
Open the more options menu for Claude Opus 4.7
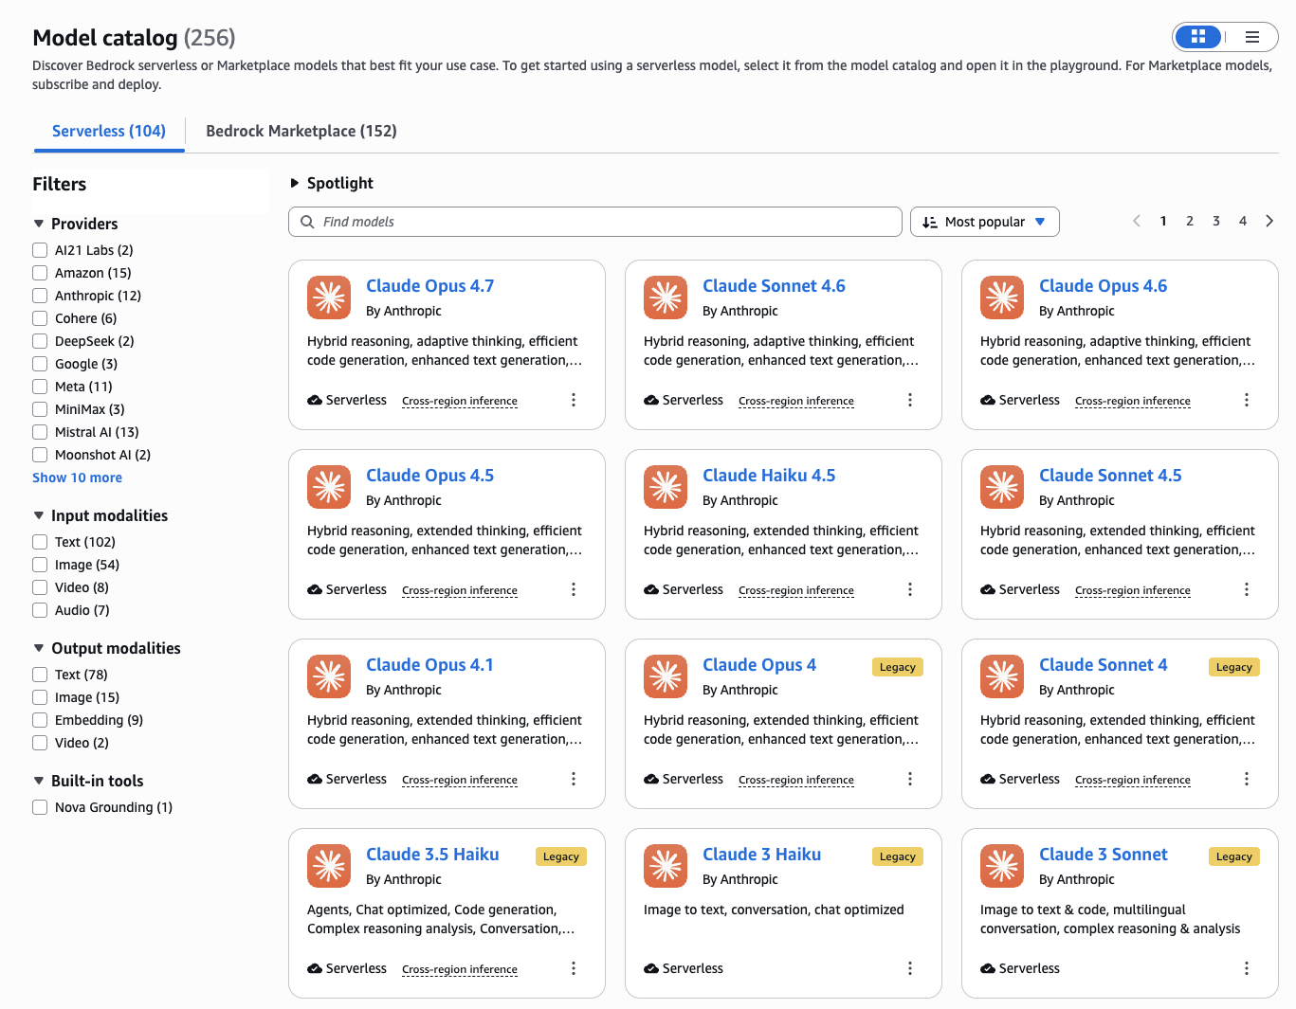point(574,400)
